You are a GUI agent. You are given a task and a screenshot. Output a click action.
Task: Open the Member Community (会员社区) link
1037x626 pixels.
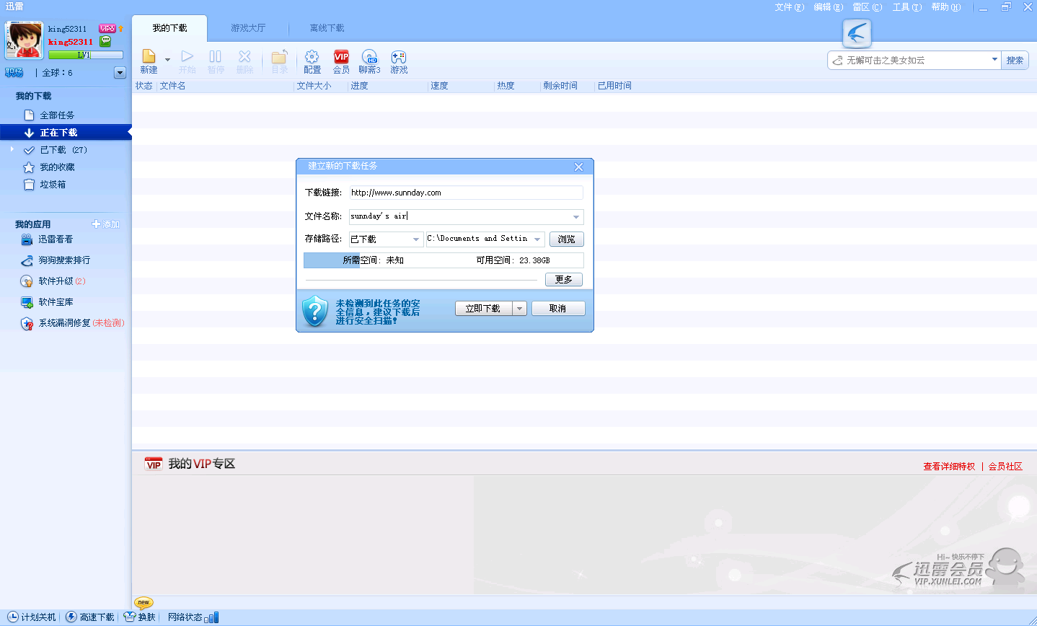point(1005,467)
